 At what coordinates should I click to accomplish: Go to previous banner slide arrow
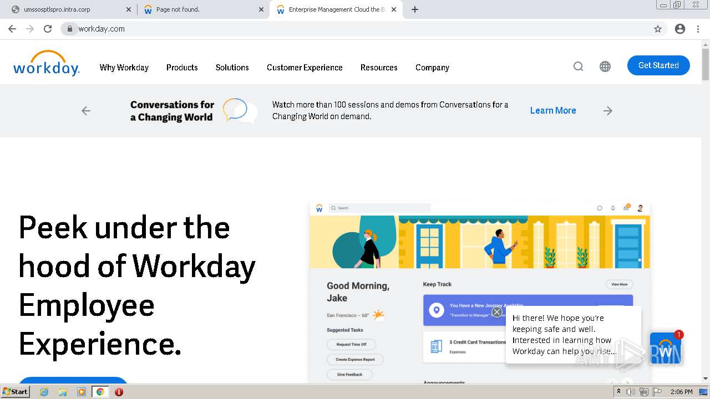point(86,111)
